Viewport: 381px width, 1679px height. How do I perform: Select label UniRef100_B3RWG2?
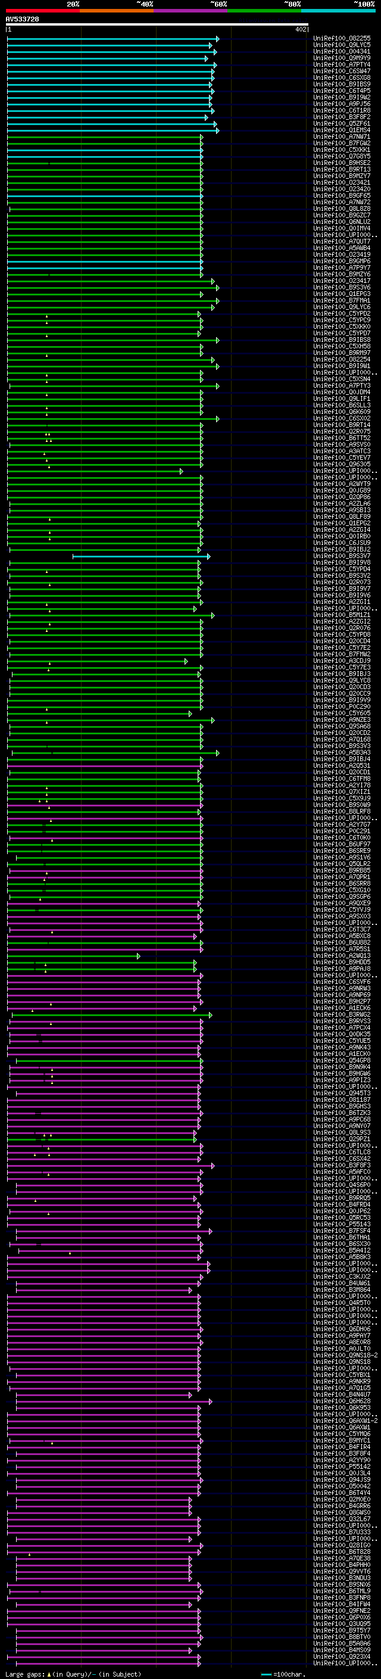pyautogui.click(x=342, y=1015)
